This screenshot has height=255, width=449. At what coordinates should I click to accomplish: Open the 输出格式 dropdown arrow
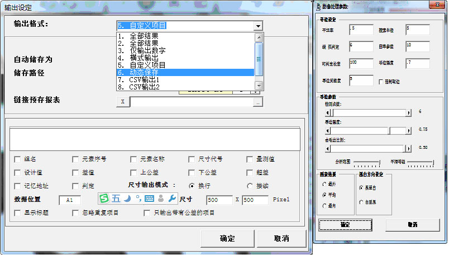257,26
